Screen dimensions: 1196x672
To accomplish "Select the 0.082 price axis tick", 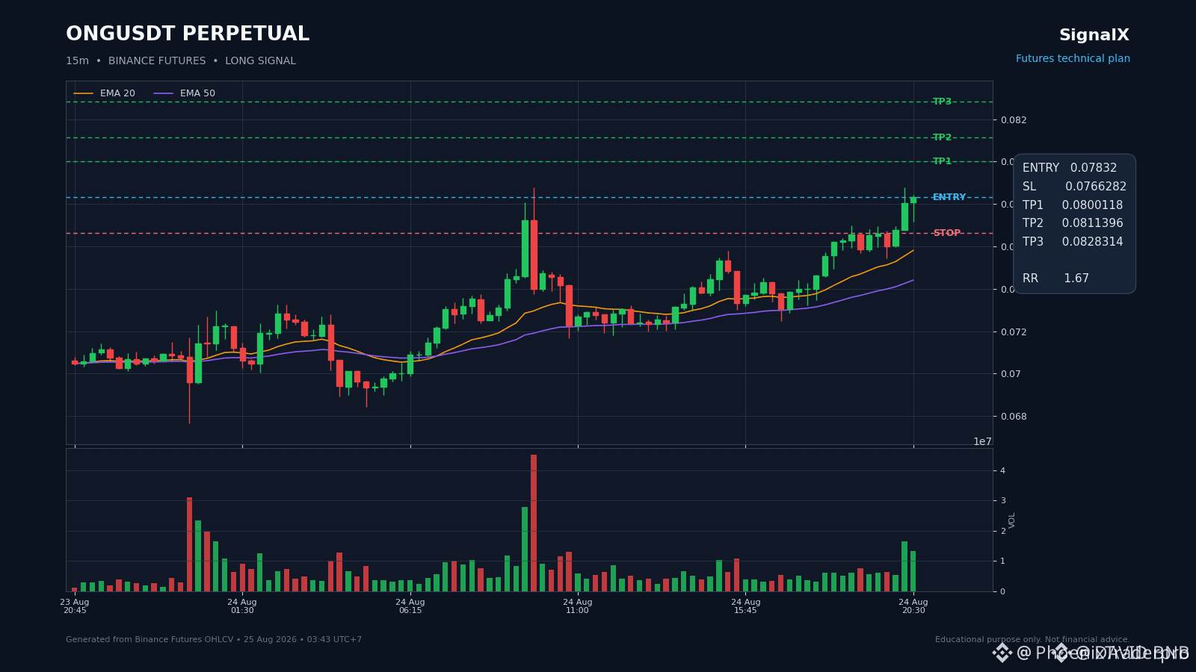I will coord(1014,120).
